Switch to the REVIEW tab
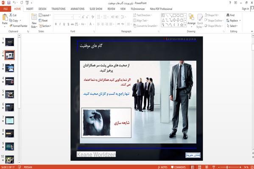 [111, 9]
